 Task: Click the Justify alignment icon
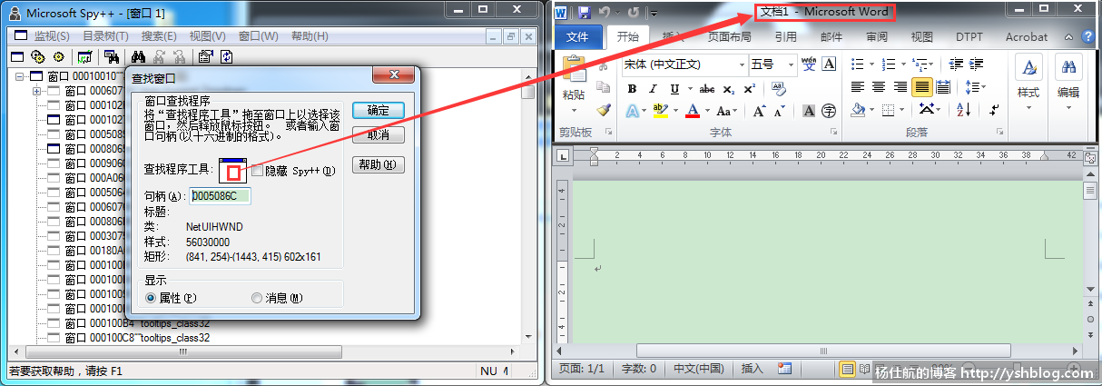pos(922,87)
